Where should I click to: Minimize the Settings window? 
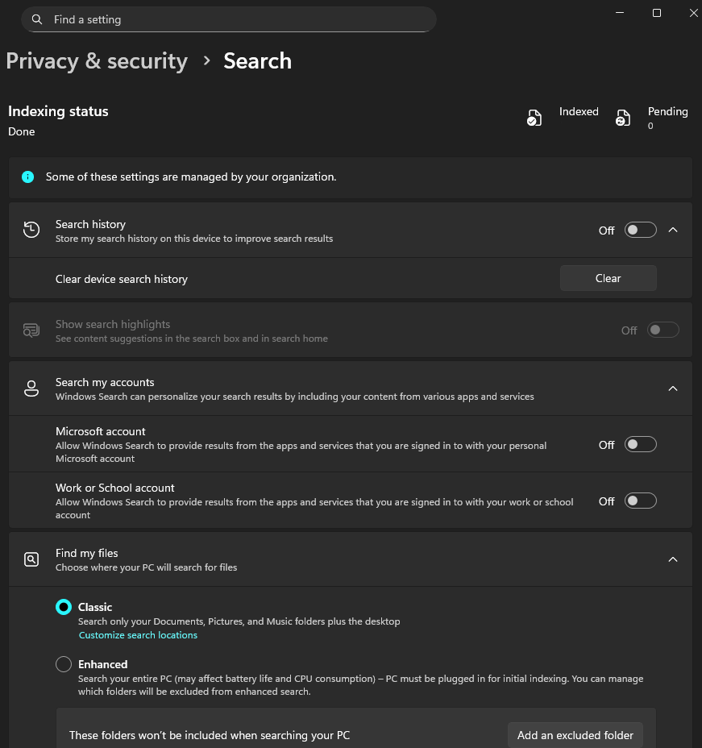[x=620, y=13]
